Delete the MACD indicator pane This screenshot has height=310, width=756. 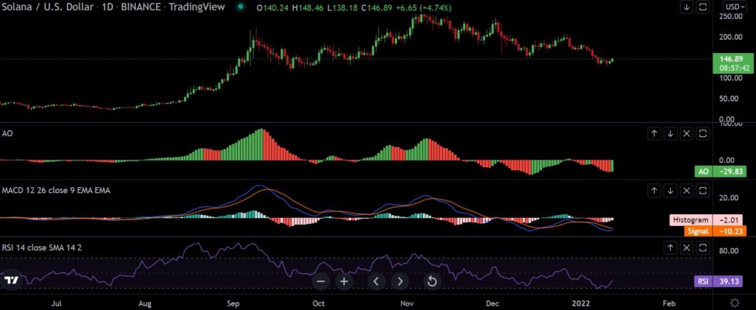[x=687, y=191]
